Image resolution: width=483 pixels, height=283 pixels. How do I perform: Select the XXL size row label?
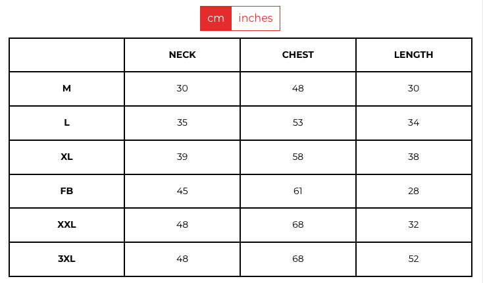point(66,224)
